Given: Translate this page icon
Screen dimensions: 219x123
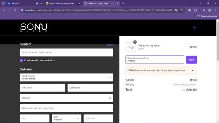Looking at the screenshot, I should coord(177,10).
